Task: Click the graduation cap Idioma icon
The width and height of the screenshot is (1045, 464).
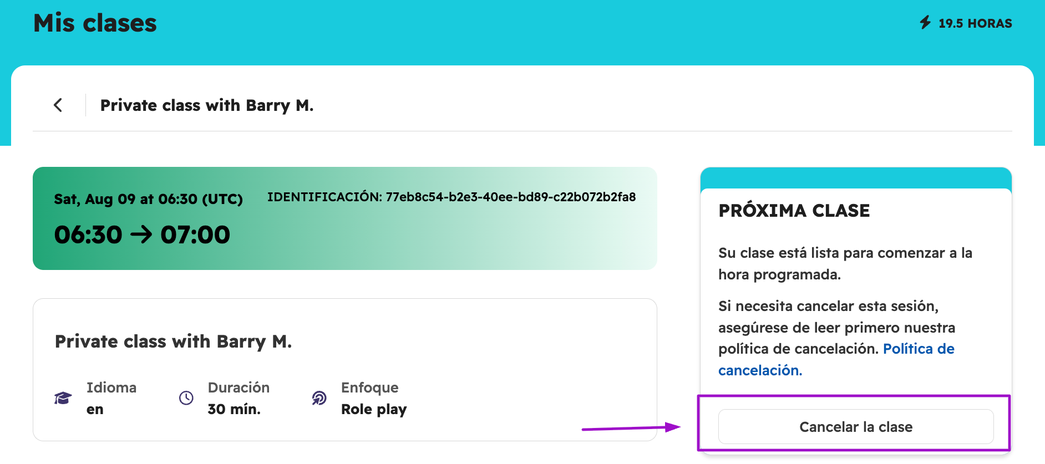Action: pos(63,398)
